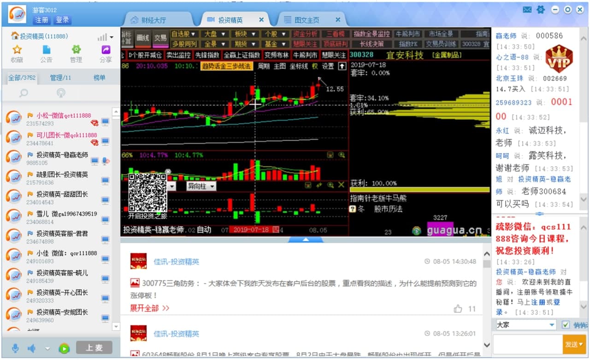
Task: Click the broadcast antenna icon beside search
Action: pyautogui.click(x=61, y=93)
